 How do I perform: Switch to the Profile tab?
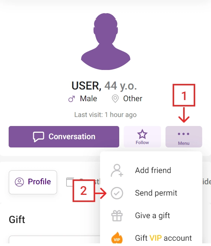[33, 182]
